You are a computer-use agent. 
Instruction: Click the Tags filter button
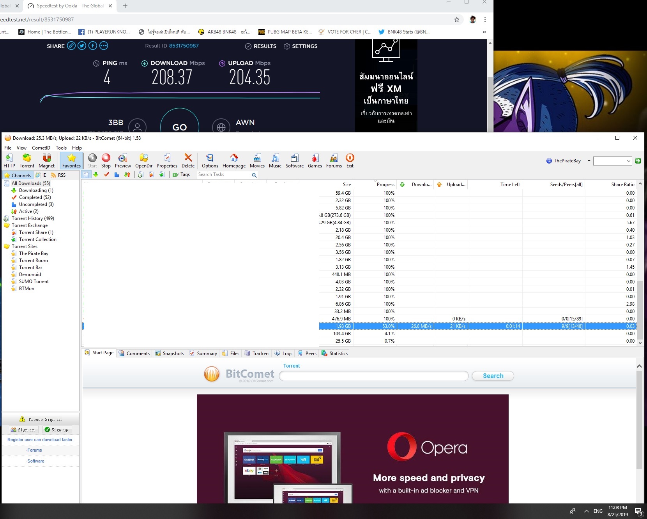pyautogui.click(x=181, y=175)
